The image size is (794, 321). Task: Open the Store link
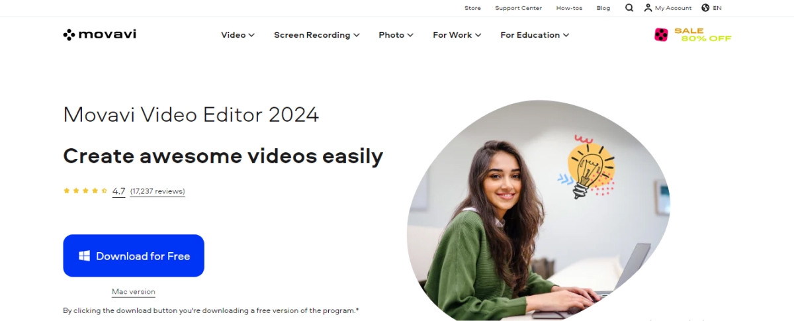(472, 8)
